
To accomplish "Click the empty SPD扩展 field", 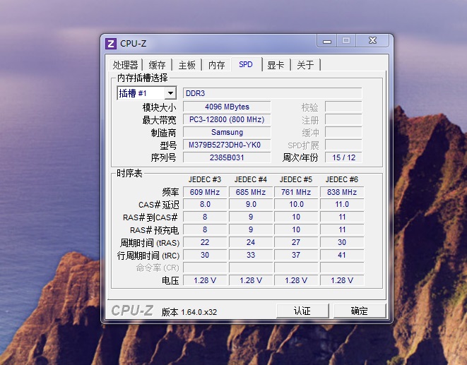I will coord(343,145).
